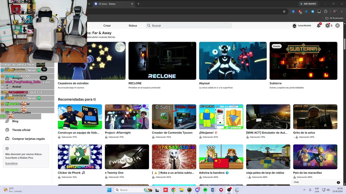Click the taskbar microphone icon
Image resolution: width=346 pixels, height=194 pixels.
click(x=310, y=190)
